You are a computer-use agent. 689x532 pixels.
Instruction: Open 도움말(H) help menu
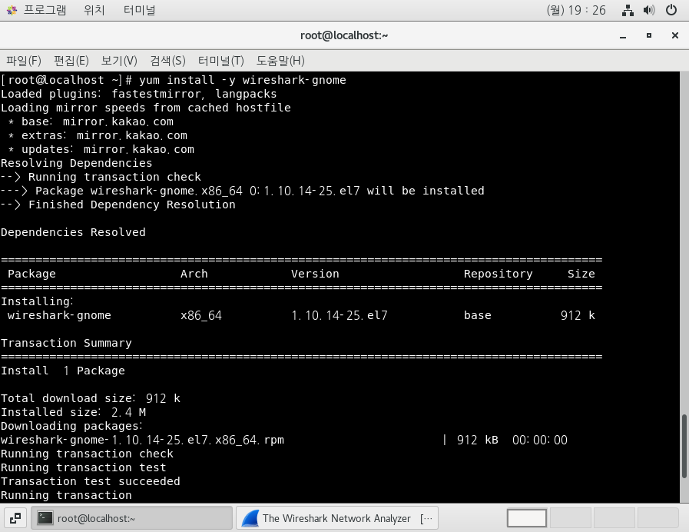(x=280, y=61)
